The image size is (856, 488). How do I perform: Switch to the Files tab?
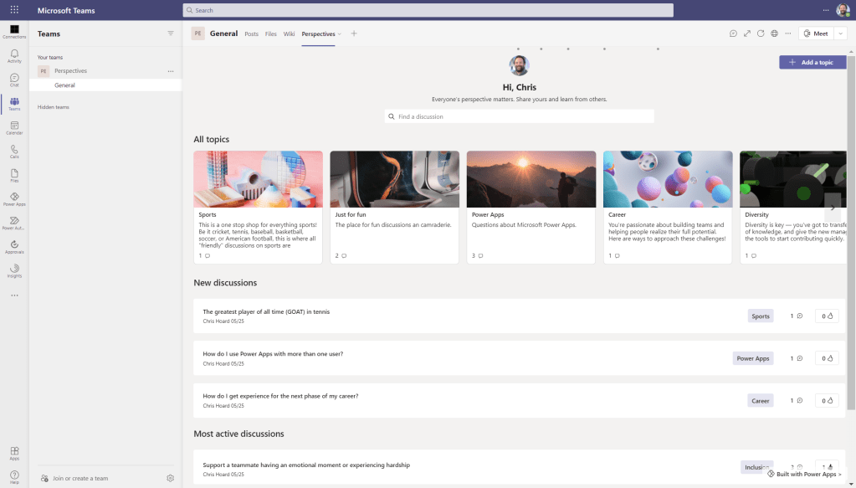click(271, 34)
